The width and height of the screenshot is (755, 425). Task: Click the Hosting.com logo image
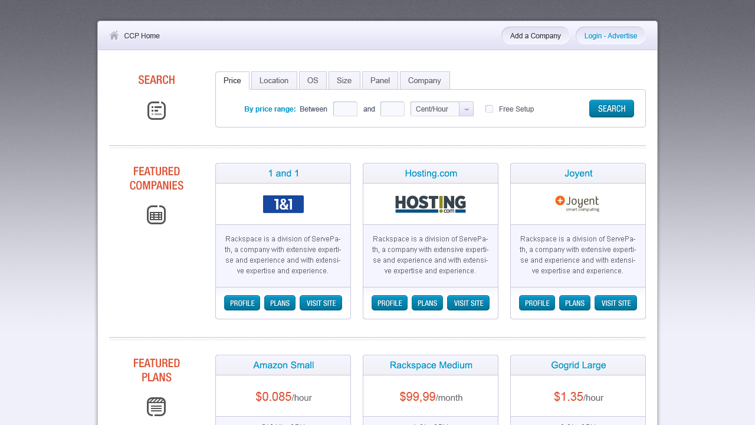[431, 204]
